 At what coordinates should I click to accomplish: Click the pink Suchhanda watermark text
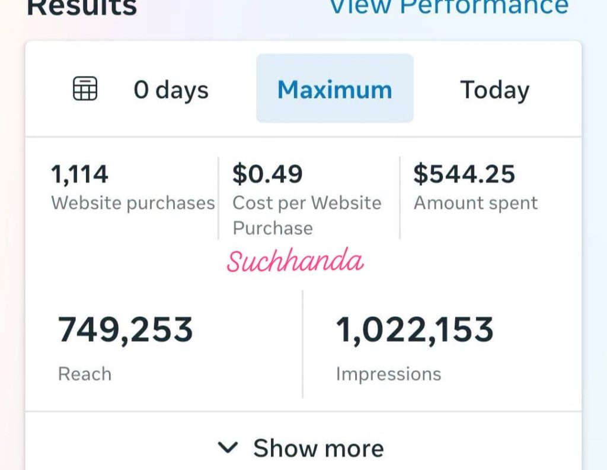[x=295, y=261]
